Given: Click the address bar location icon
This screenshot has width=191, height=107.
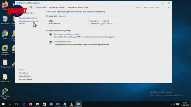Looking at the screenshot, I should pos(31,7).
